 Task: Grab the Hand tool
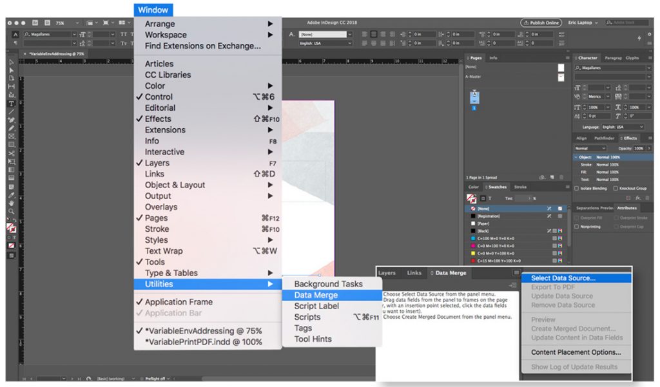(x=12, y=204)
